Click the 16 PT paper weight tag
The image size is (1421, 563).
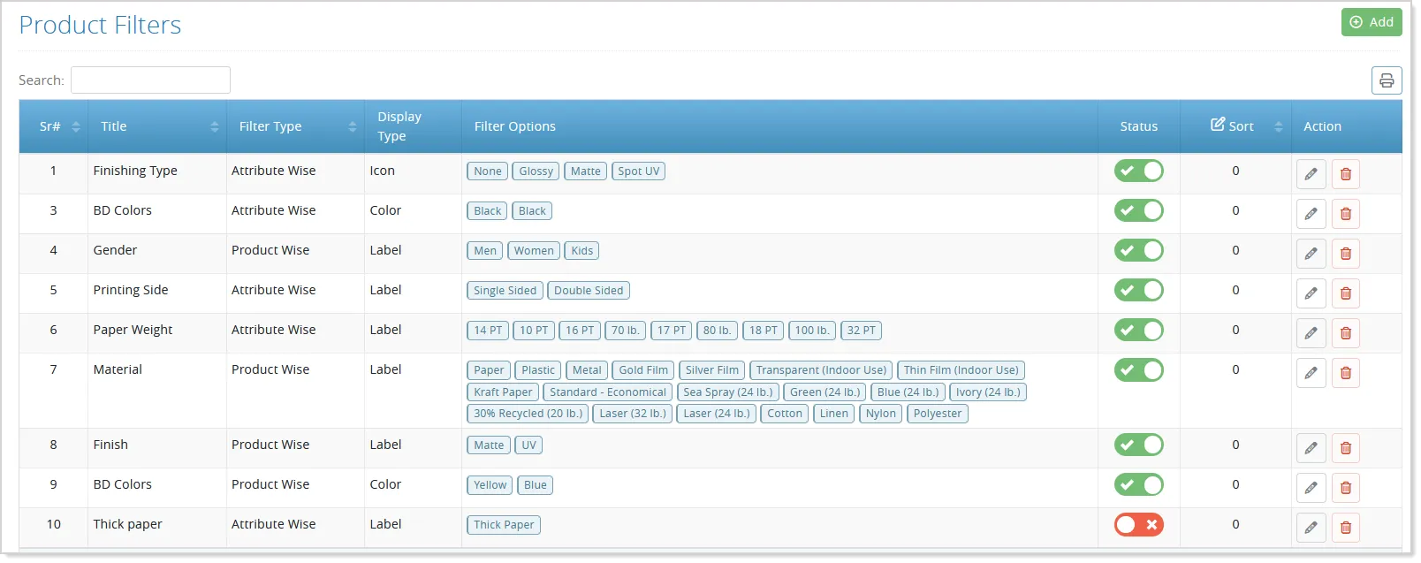pos(580,331)
